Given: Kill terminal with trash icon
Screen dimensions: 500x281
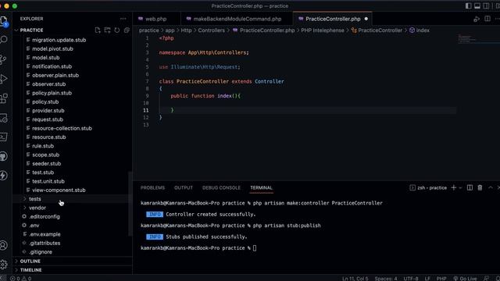Looking at the screenshot, I should [x=480, y=187].
